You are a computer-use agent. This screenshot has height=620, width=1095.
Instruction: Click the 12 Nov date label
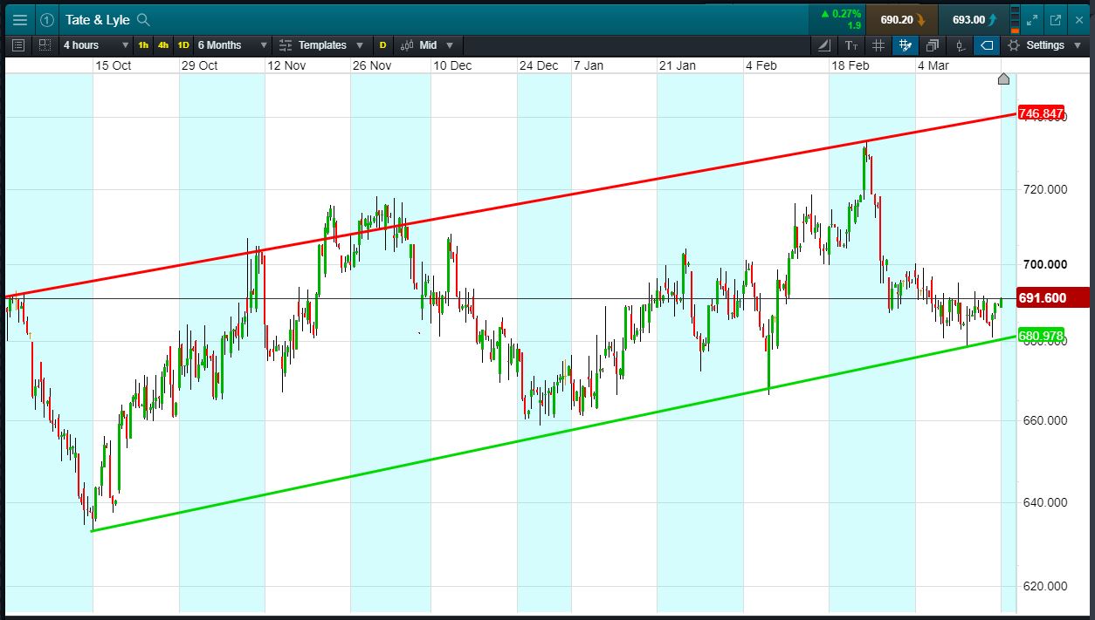coord(286,65)
